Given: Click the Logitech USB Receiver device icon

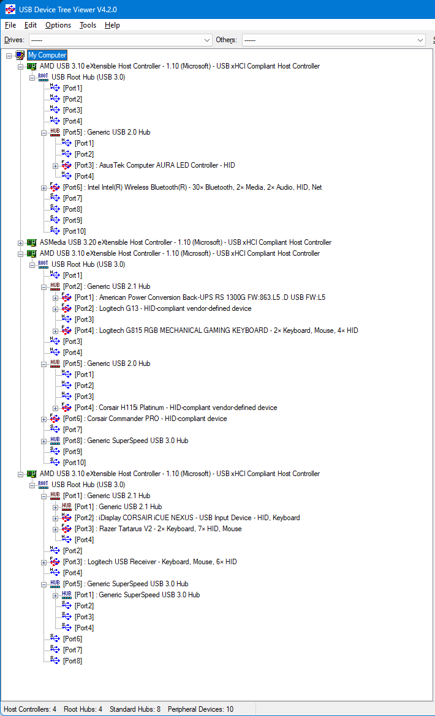Looking at the screenshot, I should pos(55,562).
